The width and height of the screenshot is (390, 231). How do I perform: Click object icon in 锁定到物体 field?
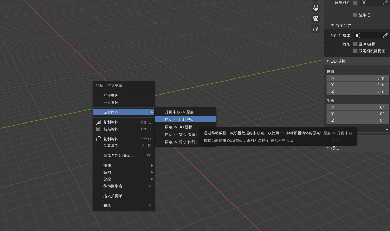[357, 35]
